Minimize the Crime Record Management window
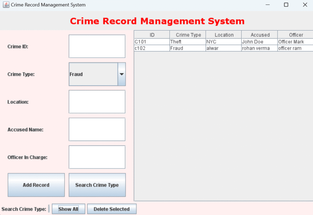The image size is (313, 215). click(x=267, y=5)
